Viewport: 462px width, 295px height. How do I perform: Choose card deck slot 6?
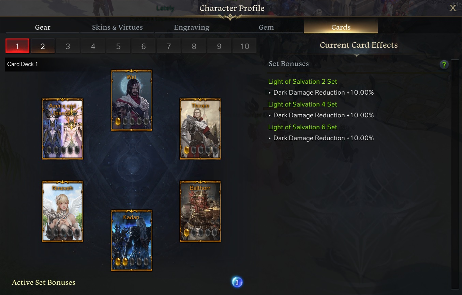[144, 46]
